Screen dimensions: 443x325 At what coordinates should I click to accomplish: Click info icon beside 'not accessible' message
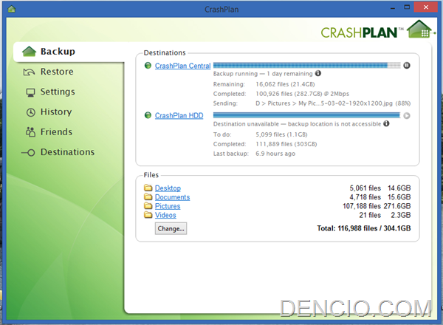(386, 123)
